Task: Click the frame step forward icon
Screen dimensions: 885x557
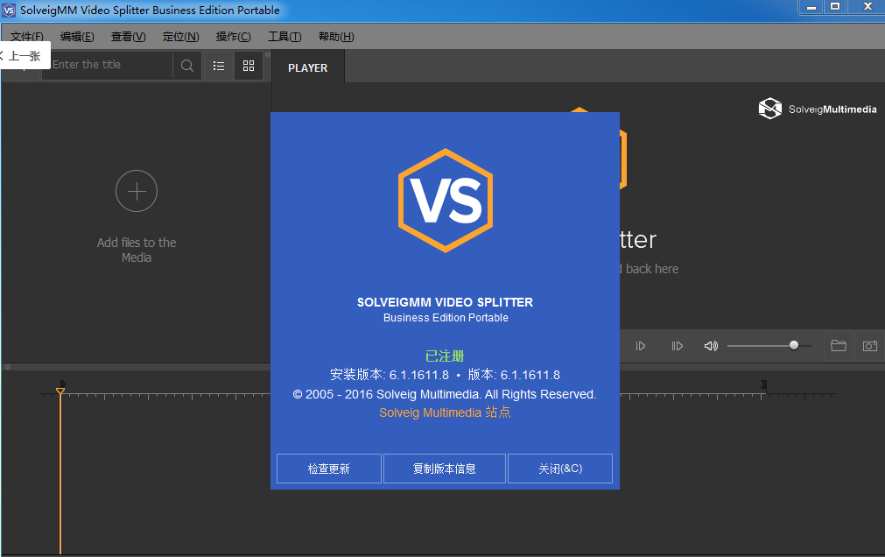Action: pyautogui.click(x=641, y=346)
